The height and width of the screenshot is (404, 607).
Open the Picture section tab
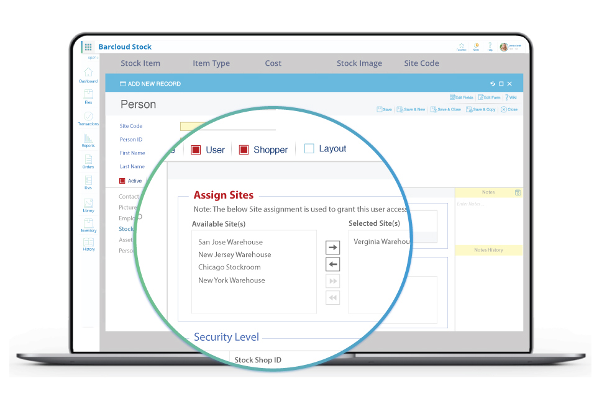coord(128,207)
